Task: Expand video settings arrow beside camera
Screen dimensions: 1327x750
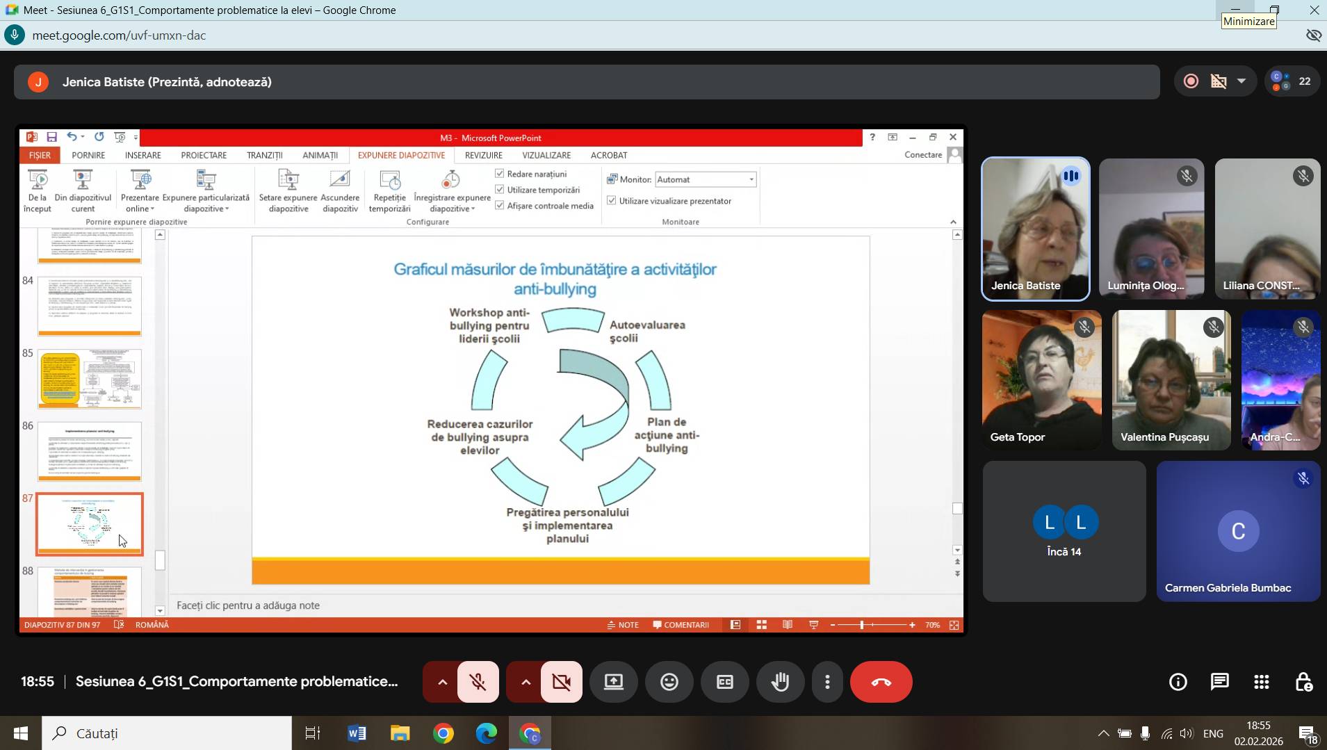Action: point(526,682)
